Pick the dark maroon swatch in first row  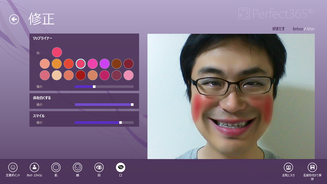click(128, 64)
